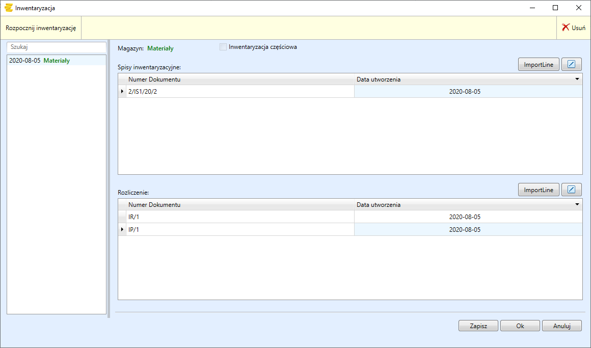Click row indicator arrow beside IP/1

click(122, 230)
